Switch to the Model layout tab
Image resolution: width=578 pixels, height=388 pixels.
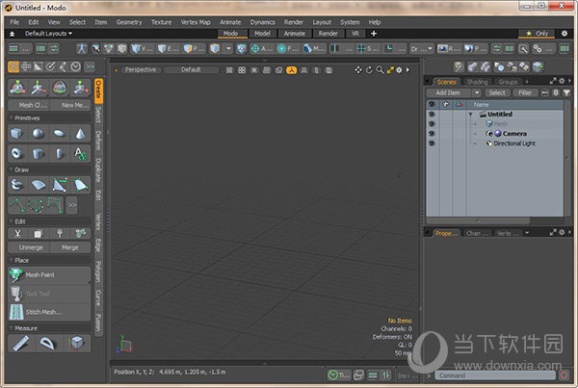[x=262, y=34]
